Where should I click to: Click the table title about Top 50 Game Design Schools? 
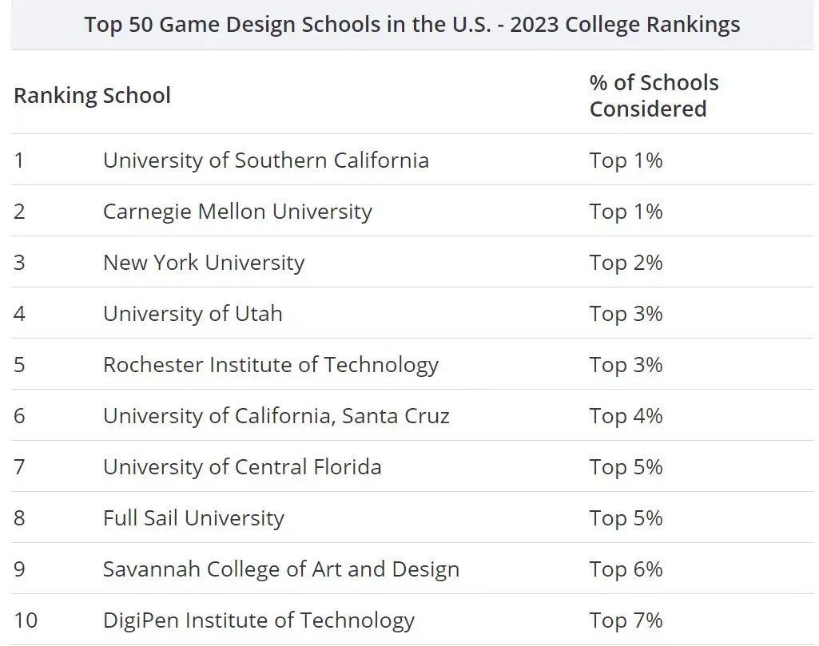412,25
